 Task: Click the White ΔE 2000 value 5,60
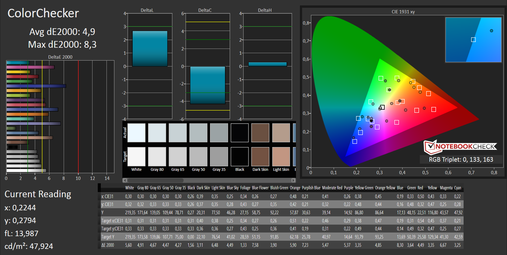[128, 245]
